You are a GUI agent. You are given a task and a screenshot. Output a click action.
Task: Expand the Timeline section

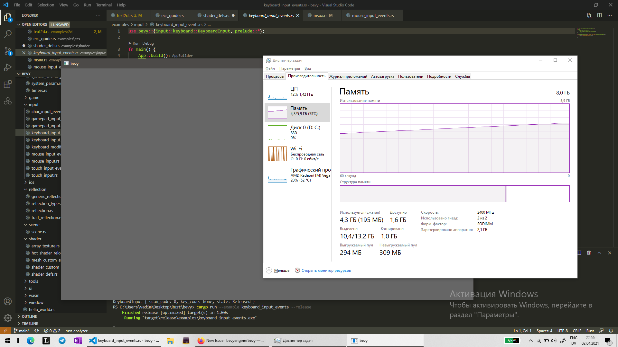point(30,324)
